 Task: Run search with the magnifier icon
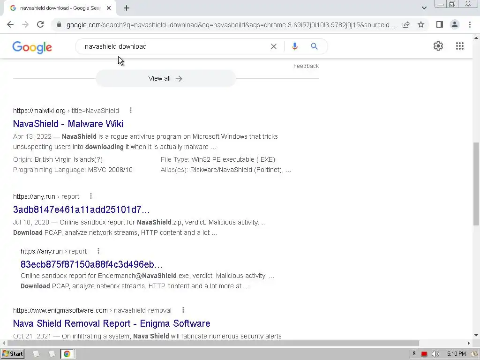(314, 46)
